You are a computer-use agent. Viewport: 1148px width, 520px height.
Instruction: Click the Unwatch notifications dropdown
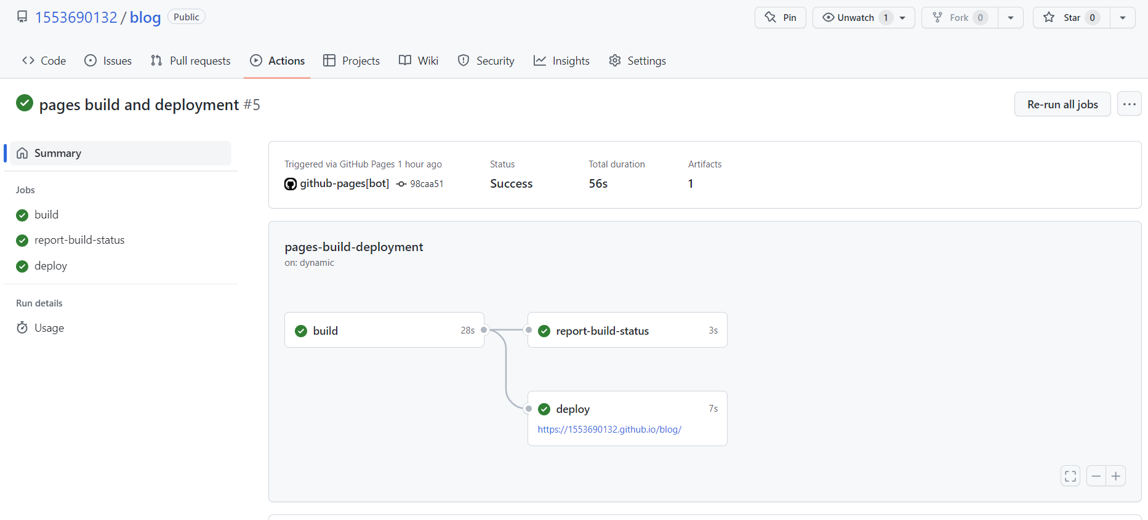click(x=864, y=17)
